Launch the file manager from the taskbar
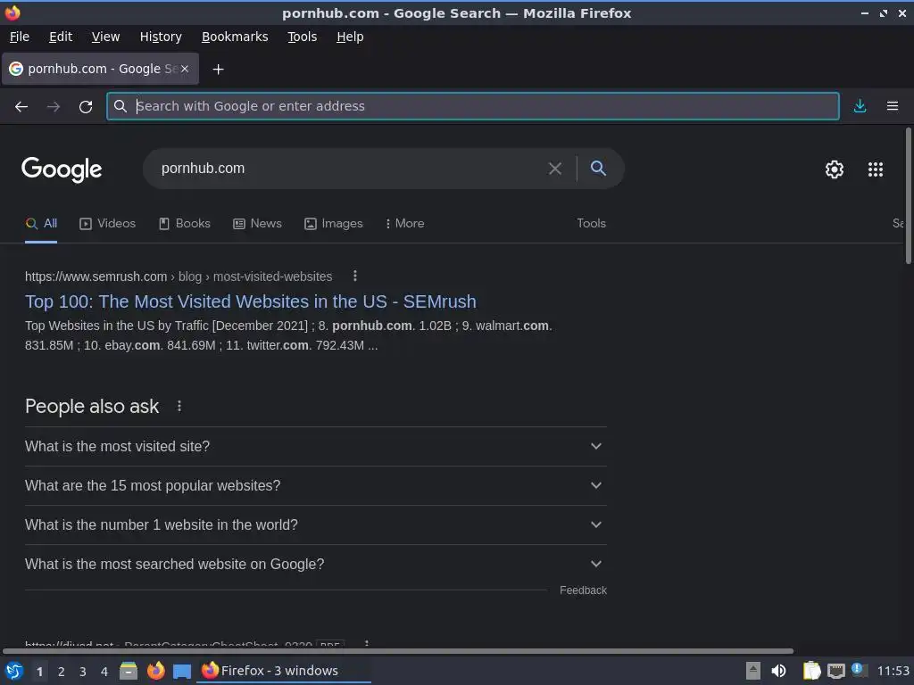 [x=129, y=671]
